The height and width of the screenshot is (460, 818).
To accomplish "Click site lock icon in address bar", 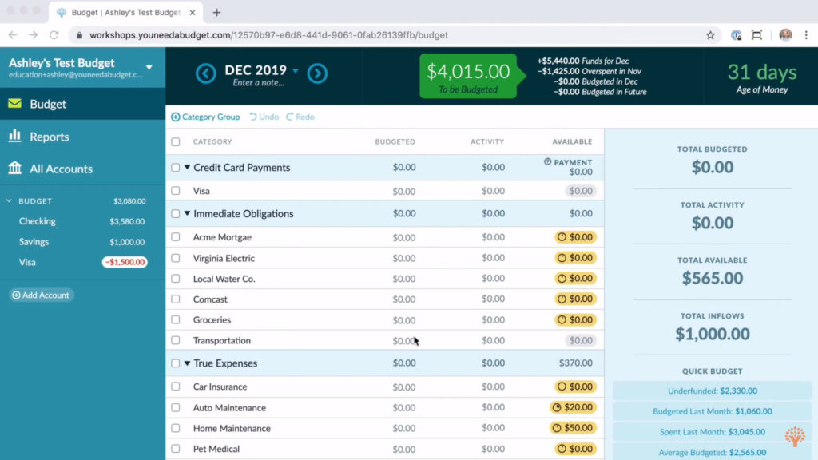I will click(79, 35).
